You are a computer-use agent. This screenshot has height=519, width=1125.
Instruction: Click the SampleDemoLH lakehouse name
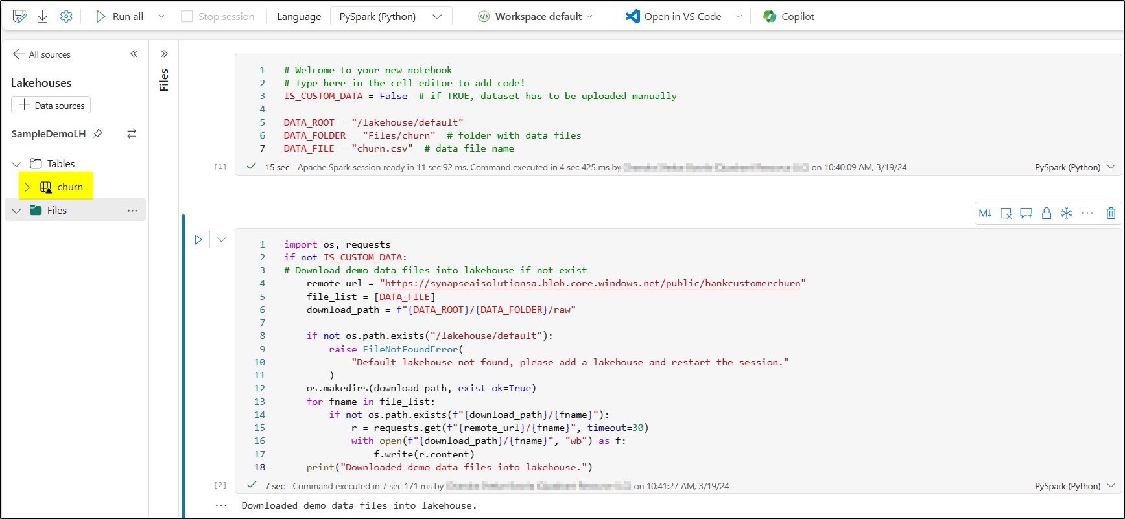point(49,133)
